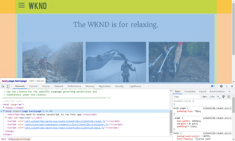Viewport: 235px width, 141px height.
Task: Open the clientlib-base.js script link
Action: coord(65,128)
